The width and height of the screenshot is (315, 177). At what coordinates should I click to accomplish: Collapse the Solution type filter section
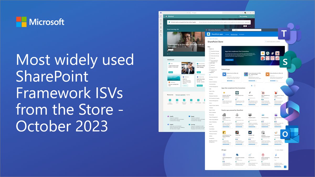tap(208, 63)
